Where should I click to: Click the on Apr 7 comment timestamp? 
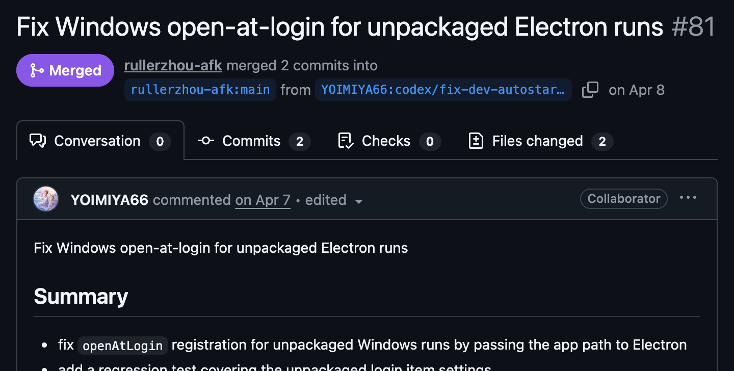pyautogui.click(x=263, y=200)
